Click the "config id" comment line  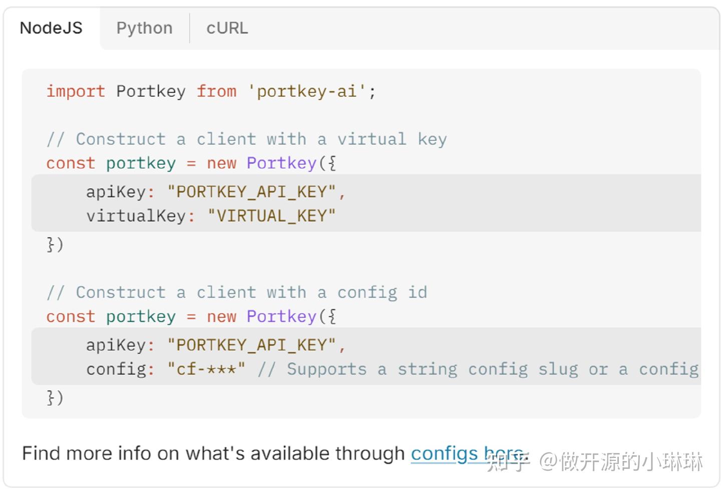click(x=236, y=292)
